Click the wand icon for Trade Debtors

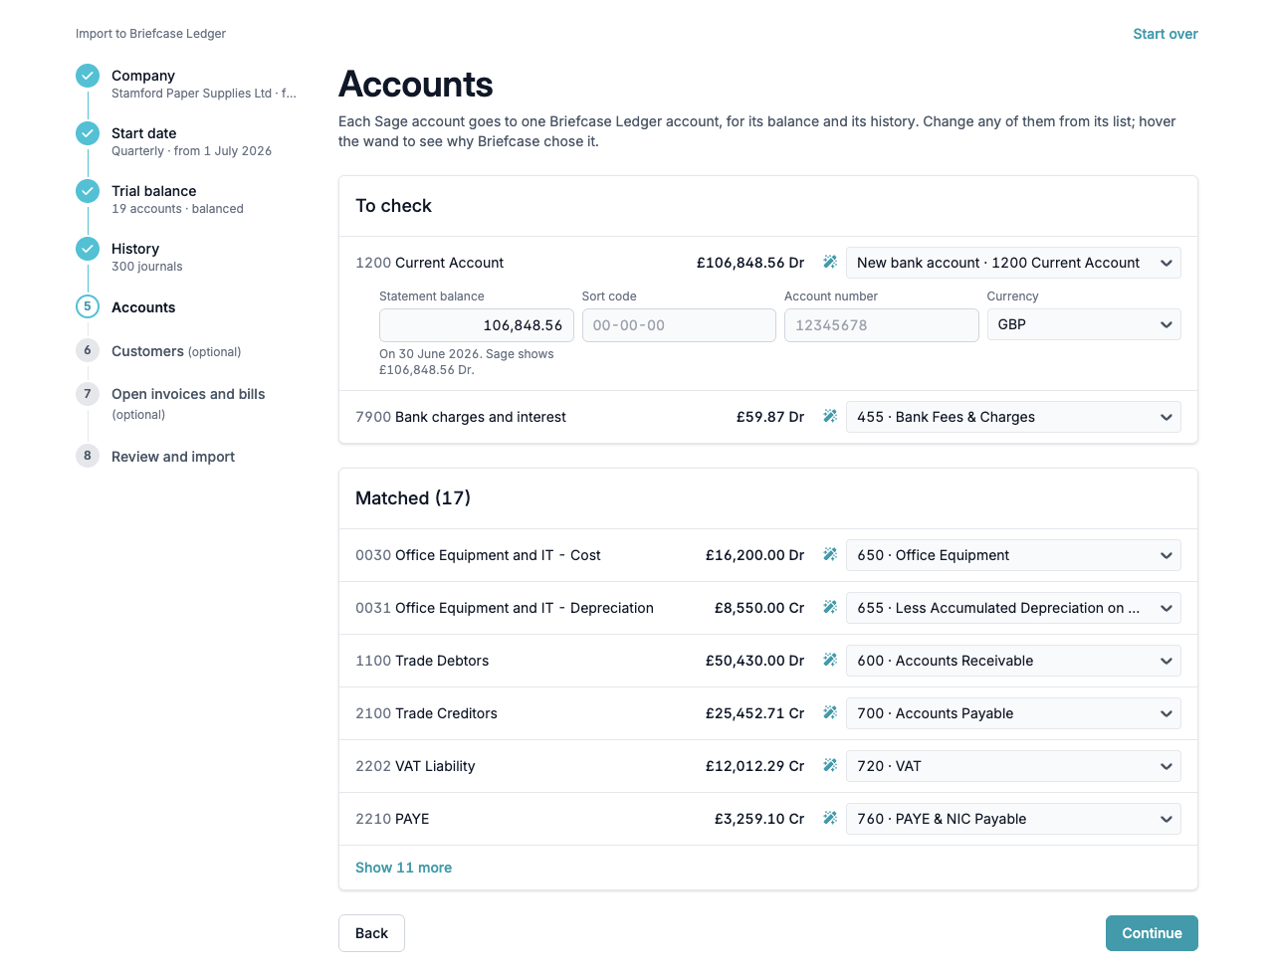[x=830, y=661]
